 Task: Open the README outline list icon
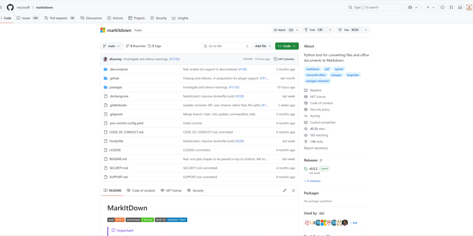[x=293, y=190]
